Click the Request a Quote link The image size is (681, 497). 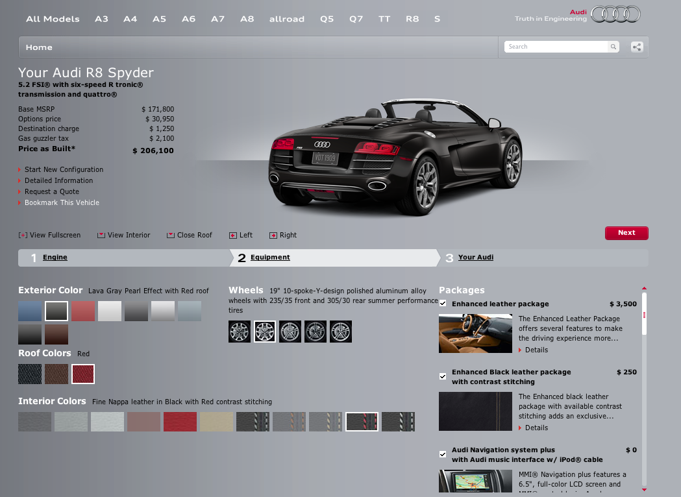point(52,192)
